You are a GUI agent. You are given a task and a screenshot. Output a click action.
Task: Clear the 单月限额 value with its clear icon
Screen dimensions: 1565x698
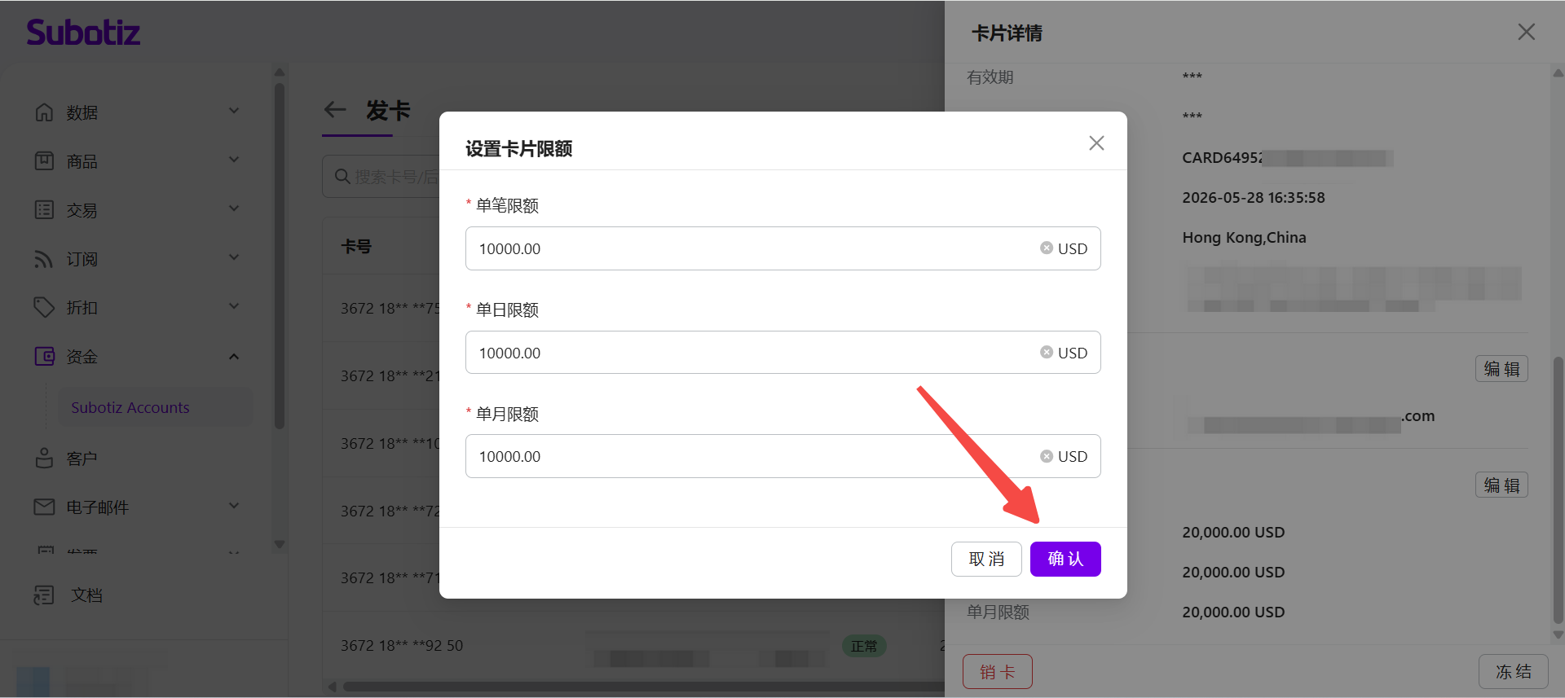click(1046, 456)
